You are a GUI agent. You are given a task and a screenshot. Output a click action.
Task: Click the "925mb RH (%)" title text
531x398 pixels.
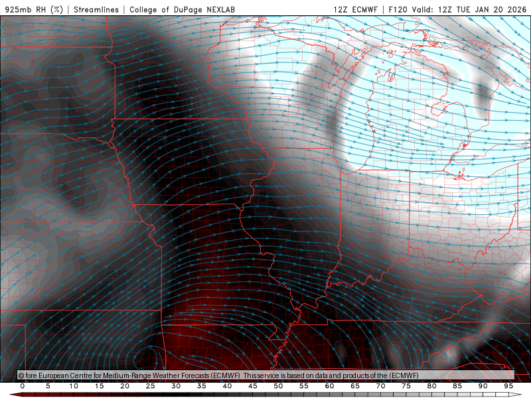coord(35,9)
